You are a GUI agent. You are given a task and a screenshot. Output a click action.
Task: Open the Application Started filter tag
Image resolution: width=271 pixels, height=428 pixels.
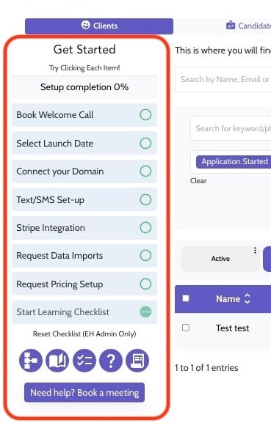click(234, 161)
